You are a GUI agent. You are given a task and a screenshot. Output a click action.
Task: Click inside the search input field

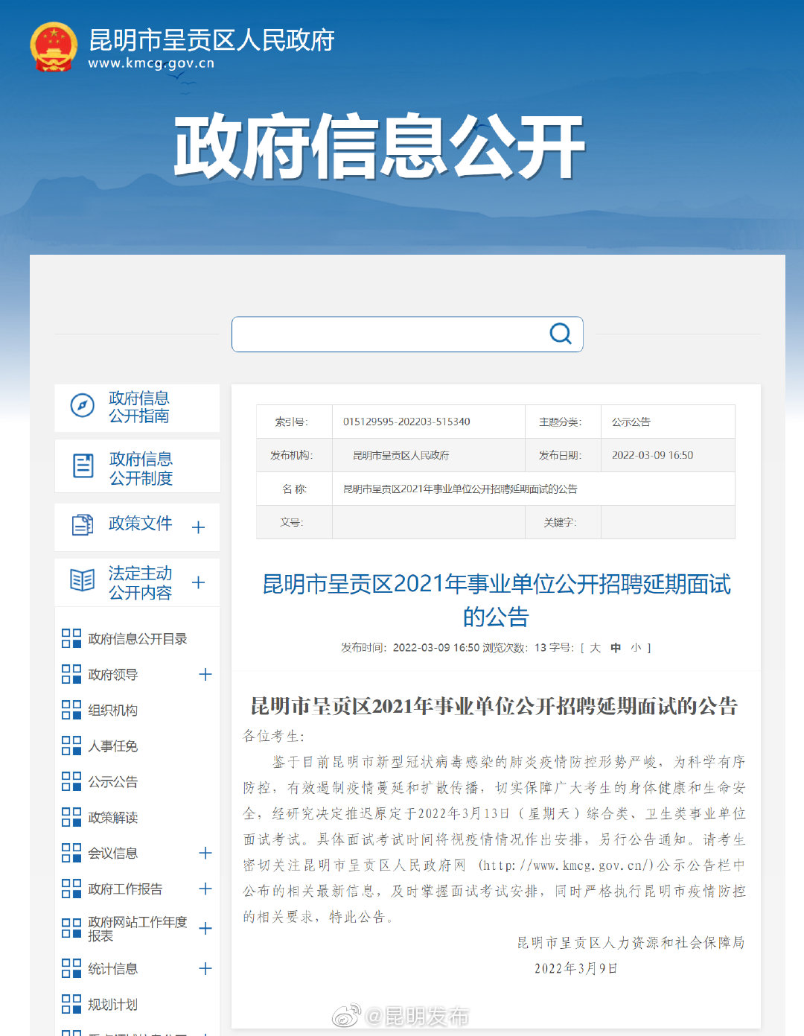click(x=407, y=334)
